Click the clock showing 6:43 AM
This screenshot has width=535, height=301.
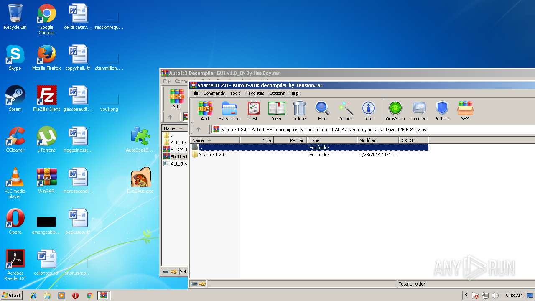pyautogui.click(x=514, y=296)
